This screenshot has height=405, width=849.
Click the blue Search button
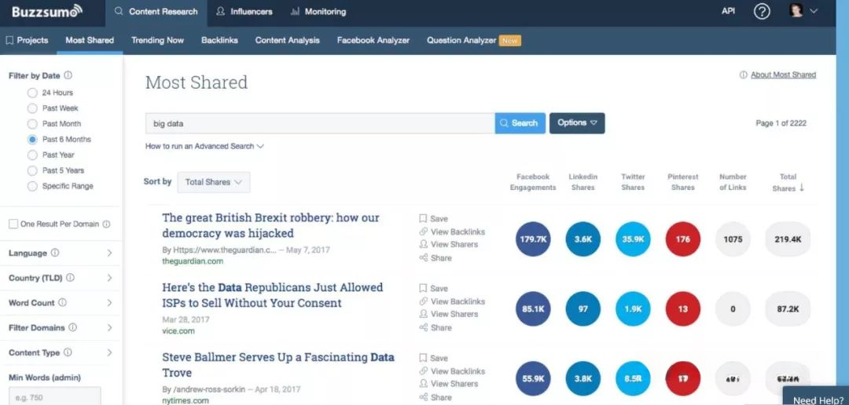point(520,123)
